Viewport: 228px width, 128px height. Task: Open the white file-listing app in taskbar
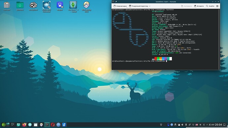coord(36,125)
